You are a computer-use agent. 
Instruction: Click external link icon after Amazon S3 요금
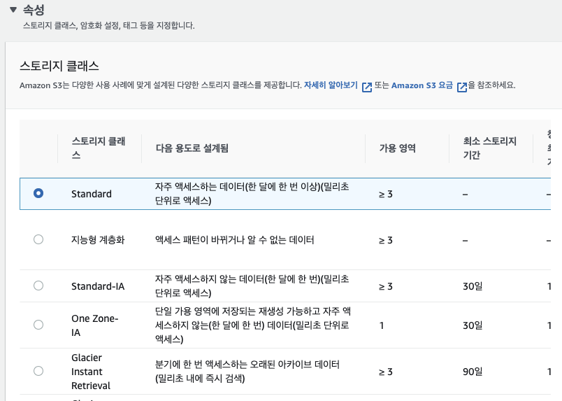462,87
